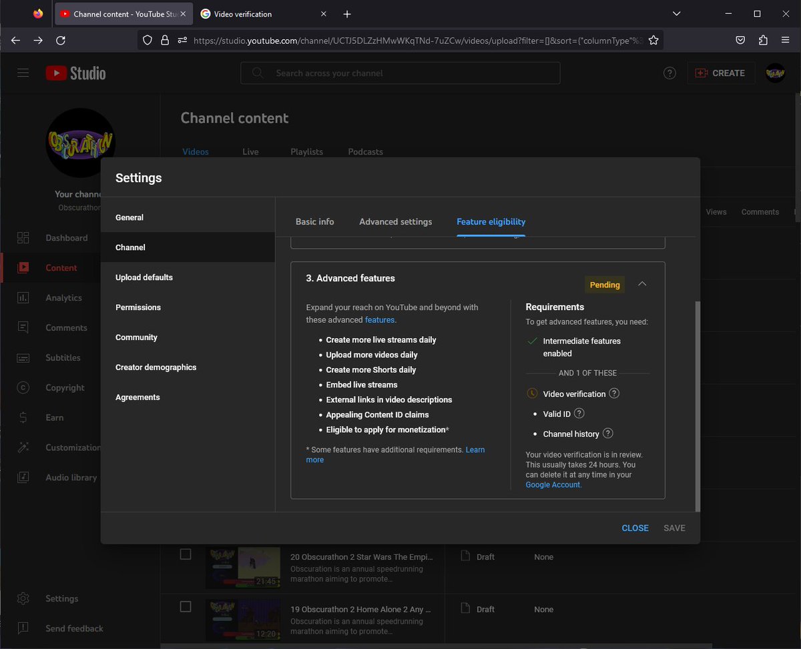Click the Channel history help icon
The image size is (801, 649).
tap(607, 434)
